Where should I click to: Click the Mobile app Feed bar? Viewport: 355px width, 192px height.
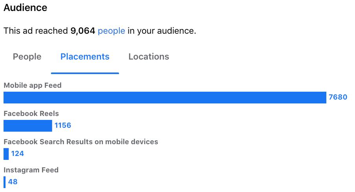pyautogui.click(x=165, y=98)
